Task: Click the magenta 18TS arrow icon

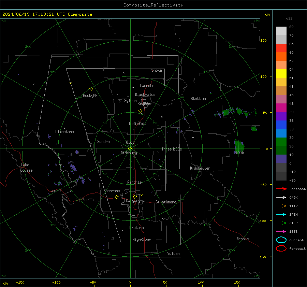Action: pyautogui.click(x=281, y=232)
